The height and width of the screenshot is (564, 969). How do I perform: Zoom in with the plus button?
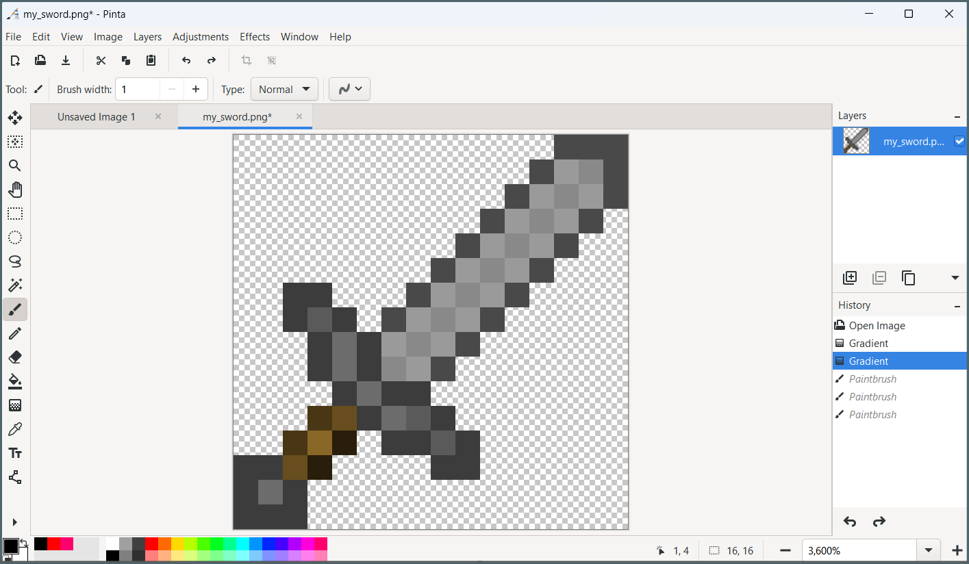point(957,550)
